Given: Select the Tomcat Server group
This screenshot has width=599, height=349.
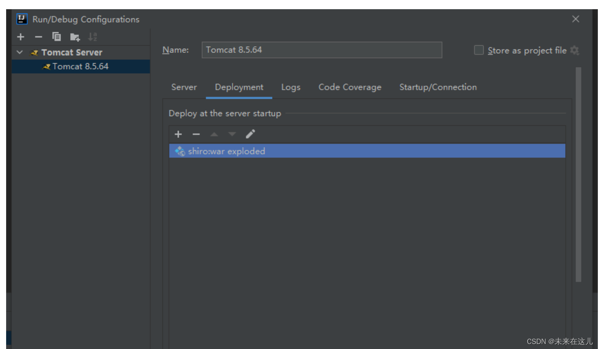Looking at the screenshot, I should pyautogui.click(x=72, y=52).
